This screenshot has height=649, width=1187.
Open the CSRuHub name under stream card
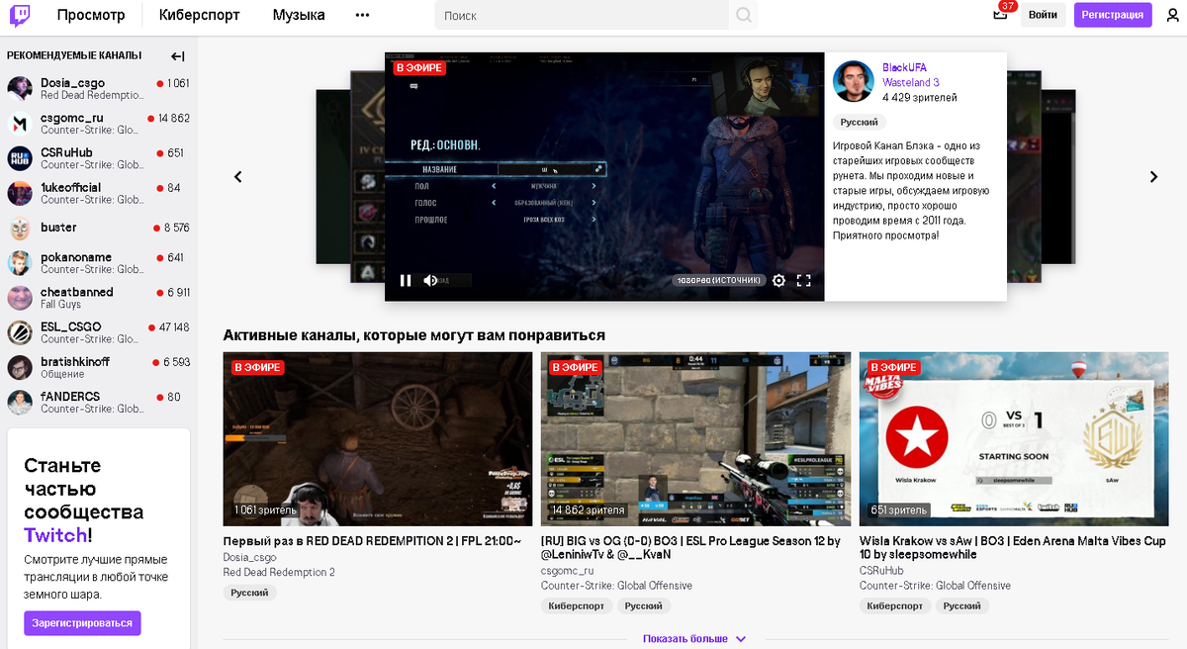pos(880,571)
